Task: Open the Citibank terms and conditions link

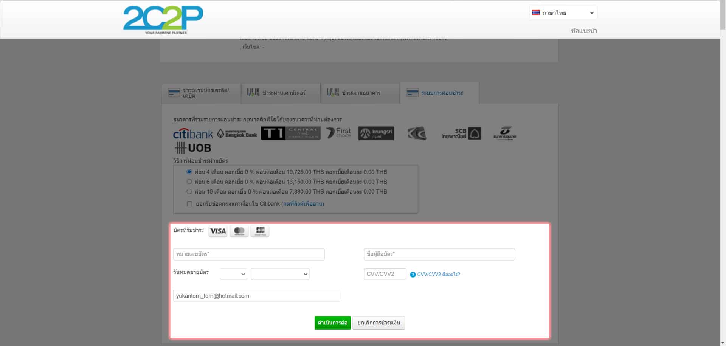Action: point(302,204)
